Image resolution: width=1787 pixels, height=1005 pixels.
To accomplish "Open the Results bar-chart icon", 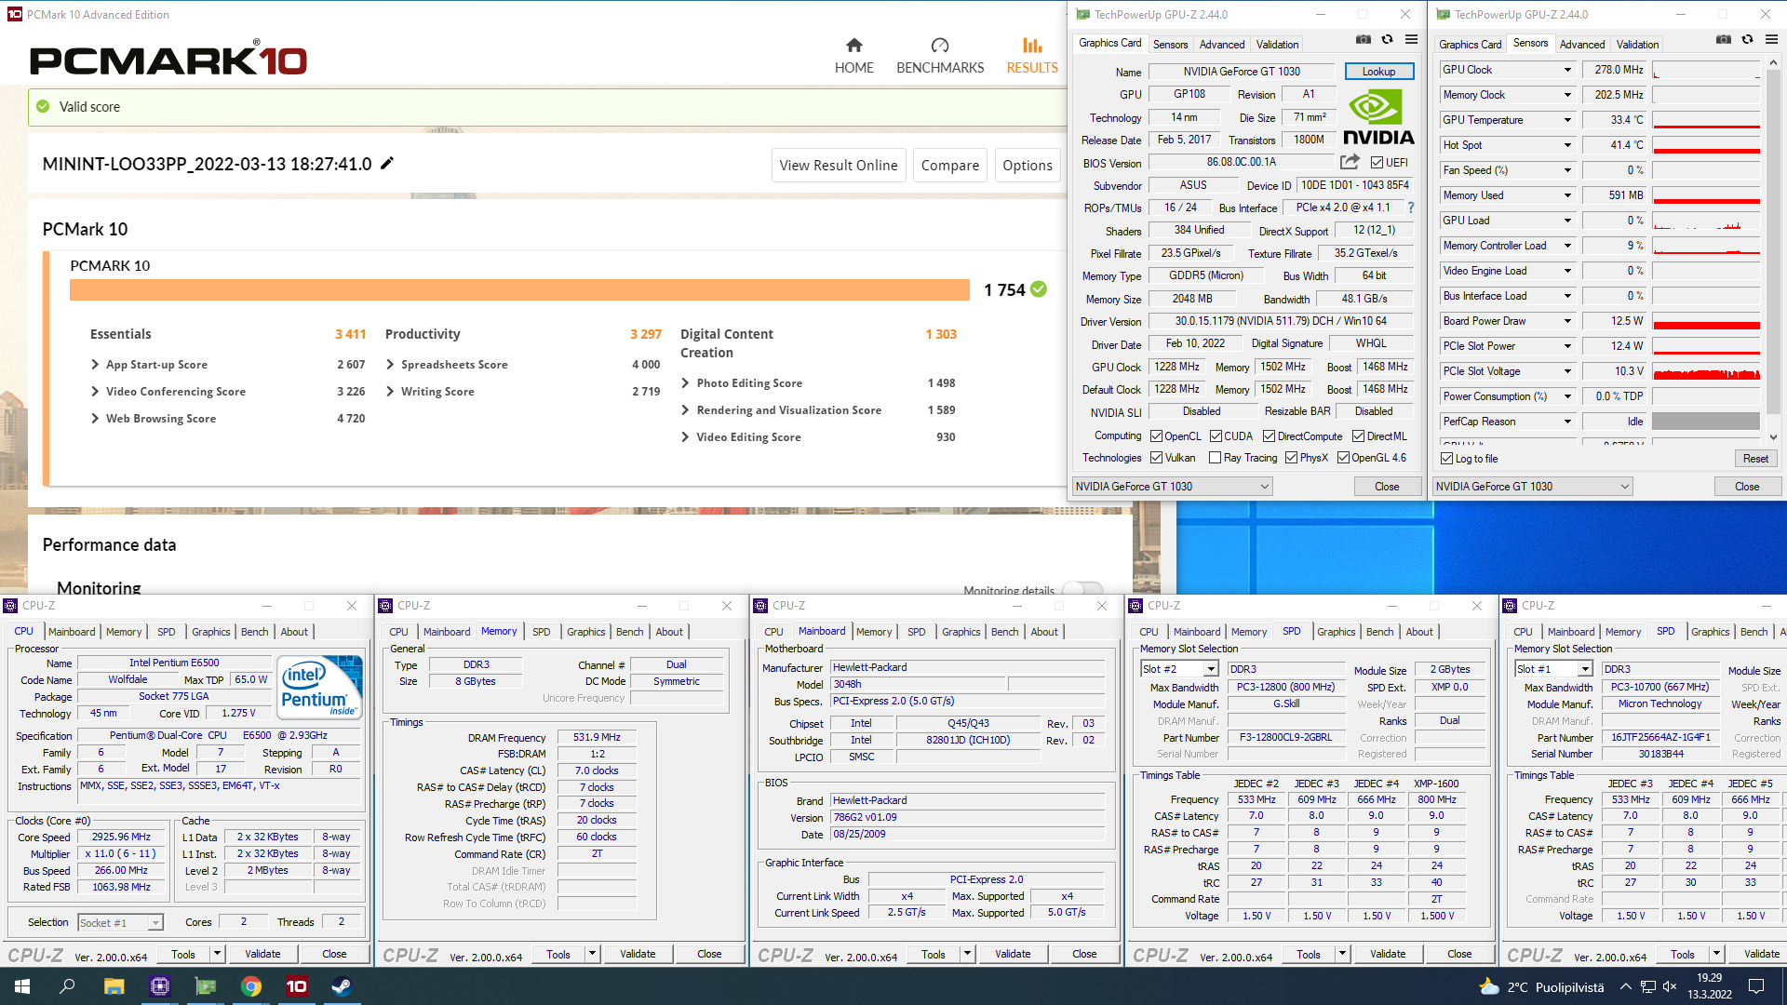I will (1032, 45).
